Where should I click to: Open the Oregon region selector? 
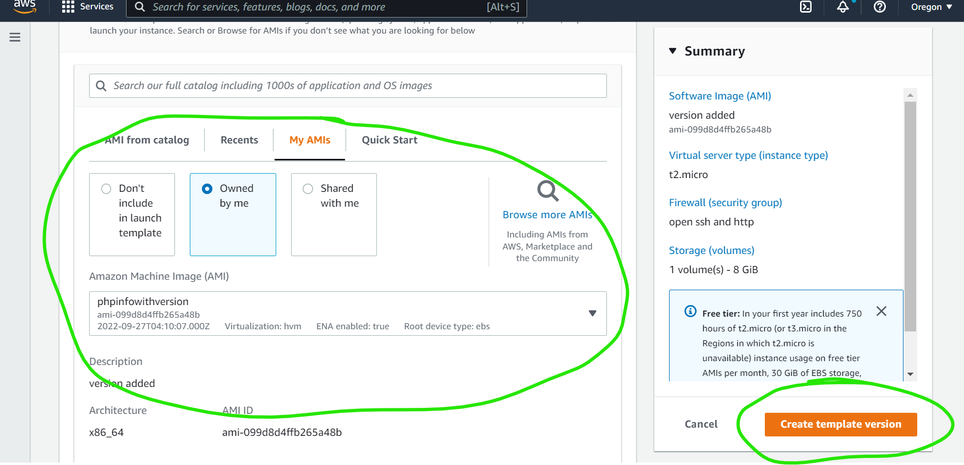click(931, 7)
